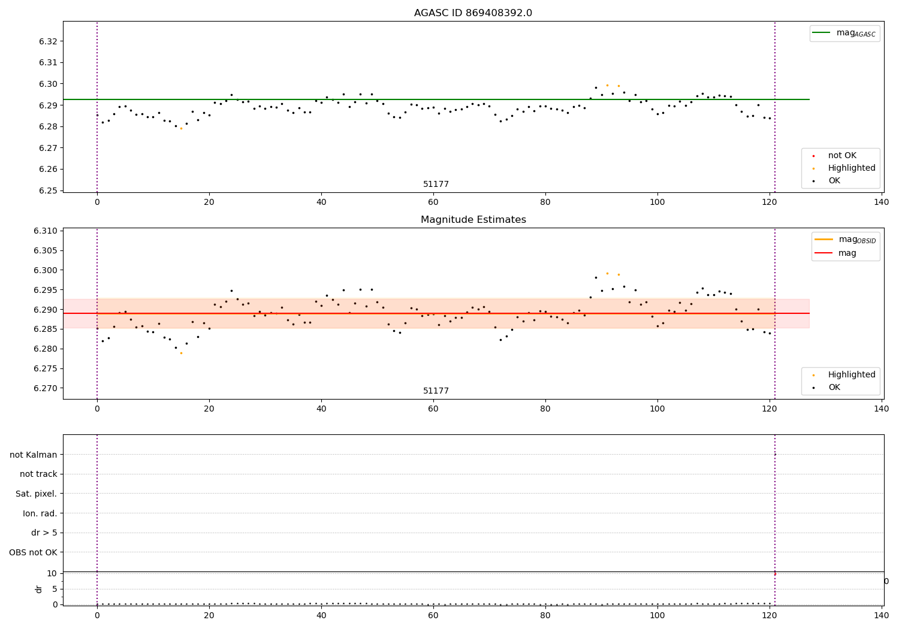The image size is (899, 629).
Task: Click x-axis tick "60" under the top plot
Action: [x=433, y=202]
